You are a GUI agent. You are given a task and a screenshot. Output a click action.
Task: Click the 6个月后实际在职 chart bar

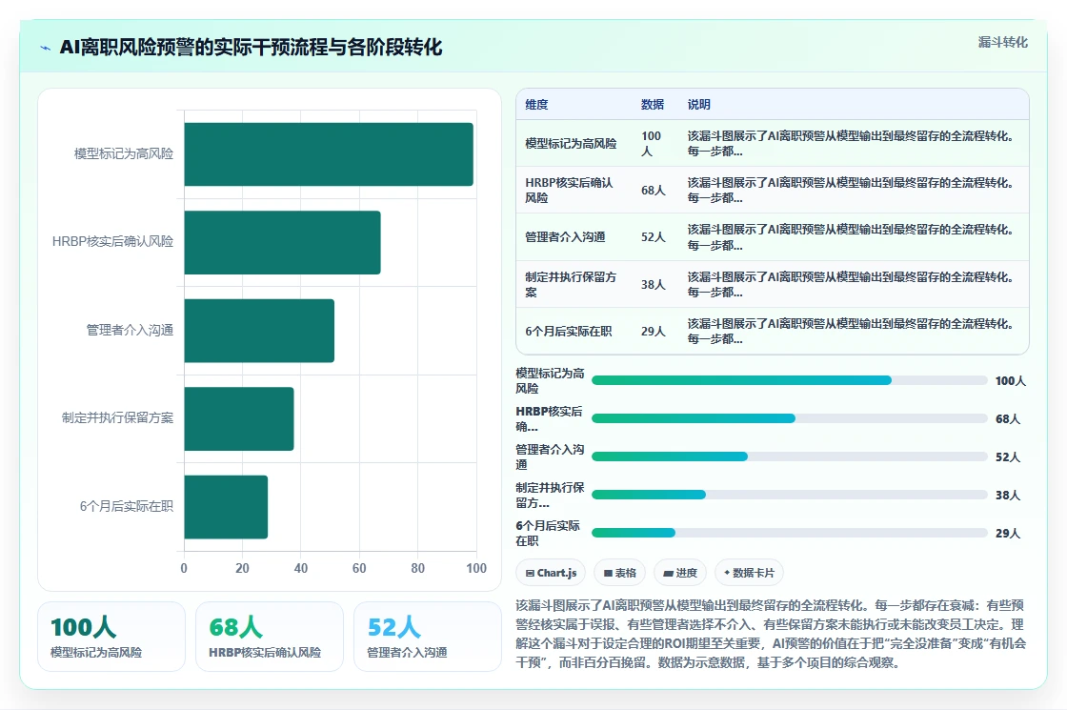tap(226, 507)
